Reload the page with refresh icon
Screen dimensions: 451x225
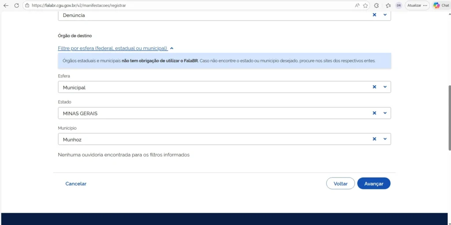click(17, 6)
